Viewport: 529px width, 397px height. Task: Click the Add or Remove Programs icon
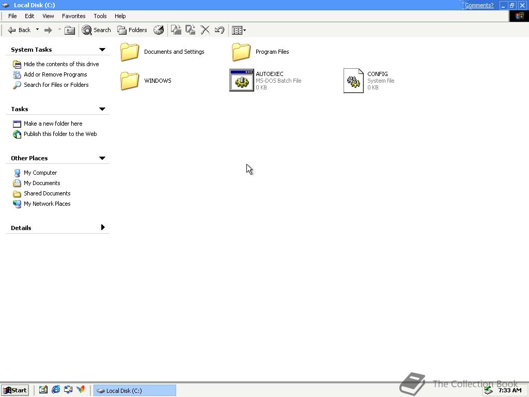(17, 74)
